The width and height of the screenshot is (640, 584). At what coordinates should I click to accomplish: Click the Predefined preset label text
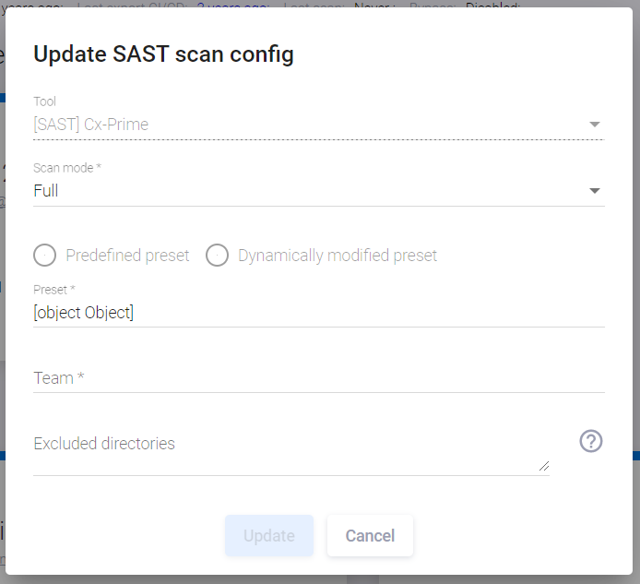[x=127, y=256]
